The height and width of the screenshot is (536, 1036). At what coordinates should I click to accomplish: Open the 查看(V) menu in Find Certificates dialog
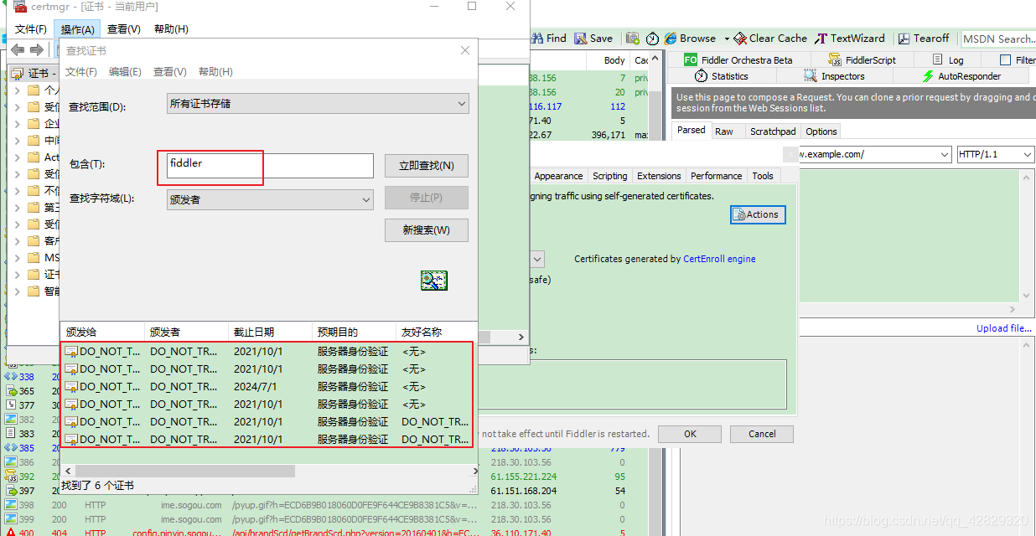coord(170,72)
